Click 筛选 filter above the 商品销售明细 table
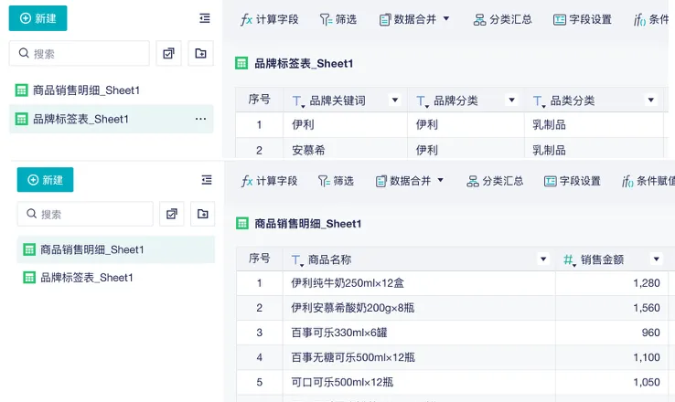This screenshot has width=675, height=402. (336, 181)
